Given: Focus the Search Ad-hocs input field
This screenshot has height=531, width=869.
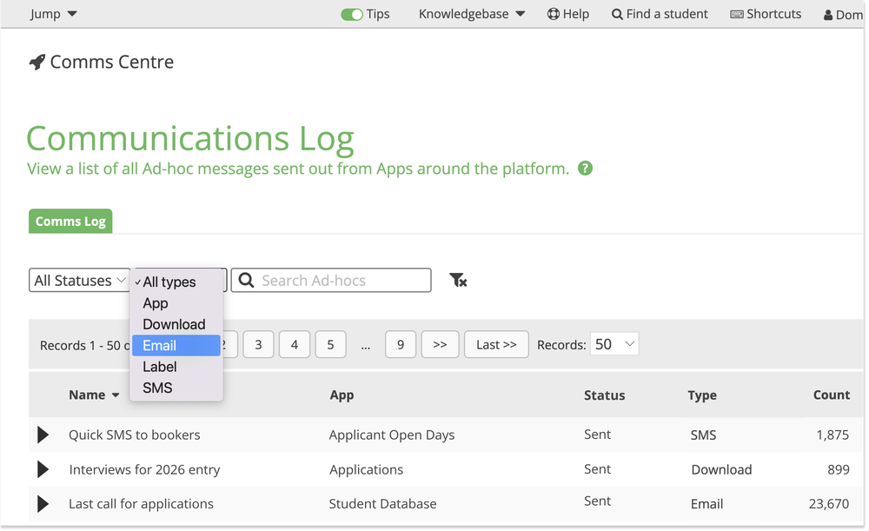Looking at the screenshot, I should [331, 281].
